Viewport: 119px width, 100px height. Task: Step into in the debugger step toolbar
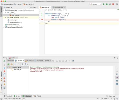click(x=60, y=61)
